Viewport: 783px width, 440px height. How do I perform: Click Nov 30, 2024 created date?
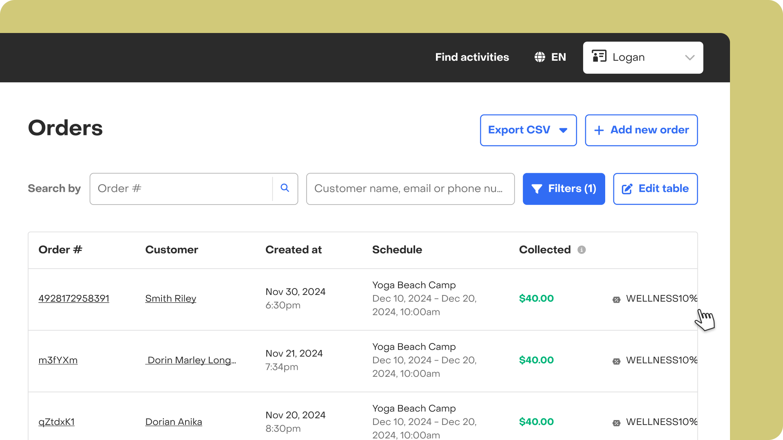(295, 292)
